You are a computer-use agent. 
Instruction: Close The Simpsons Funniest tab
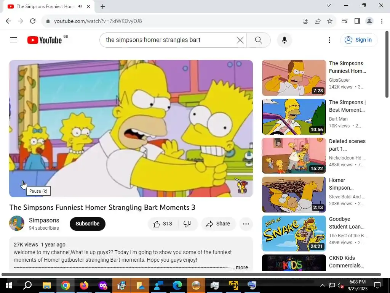(88, 6)
